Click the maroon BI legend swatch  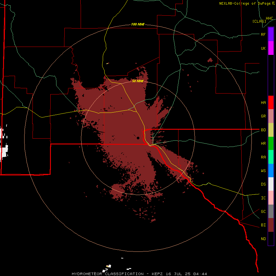coord(271,225)
